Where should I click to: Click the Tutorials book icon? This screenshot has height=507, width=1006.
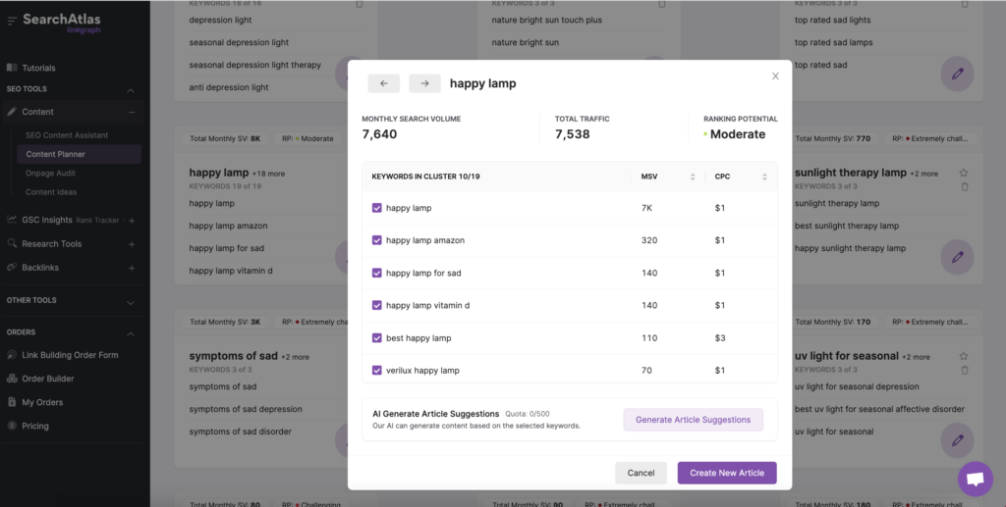pos(12,68)
